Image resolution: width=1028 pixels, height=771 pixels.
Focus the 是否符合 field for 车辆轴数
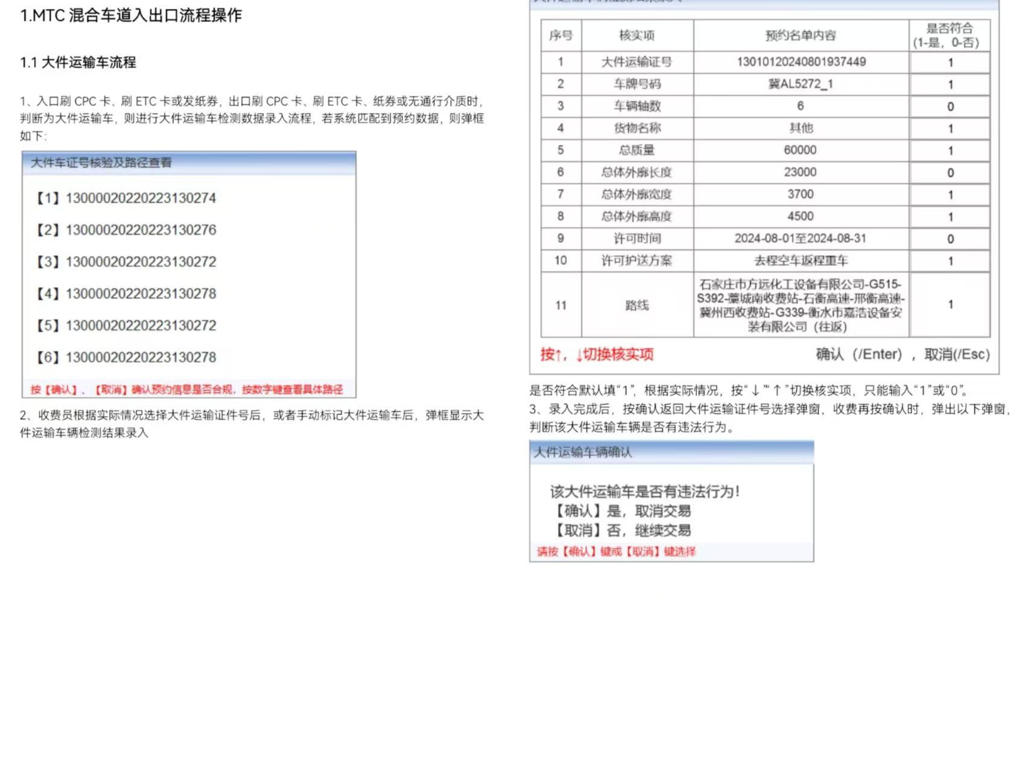[950, 107]
